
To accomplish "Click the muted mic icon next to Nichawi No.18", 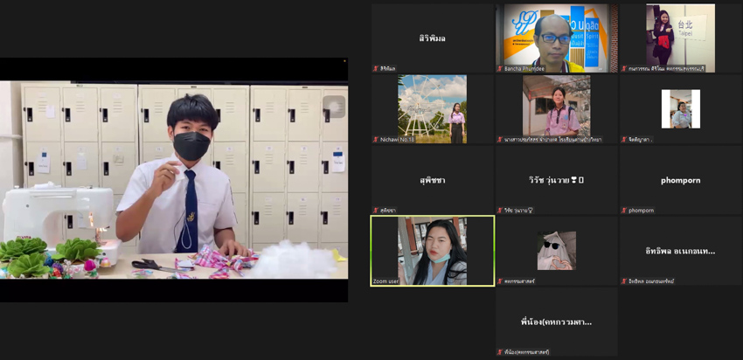I will pyautogui.click(x=376, y=139).
